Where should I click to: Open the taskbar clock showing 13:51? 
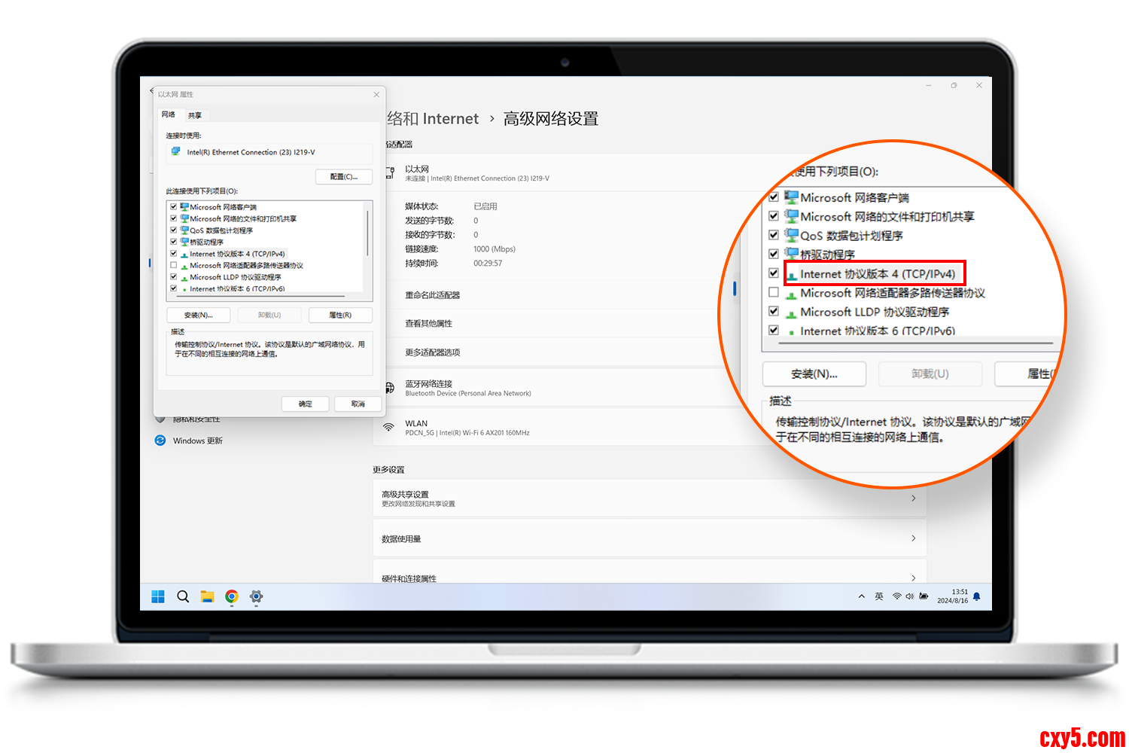tap(953, 596)
